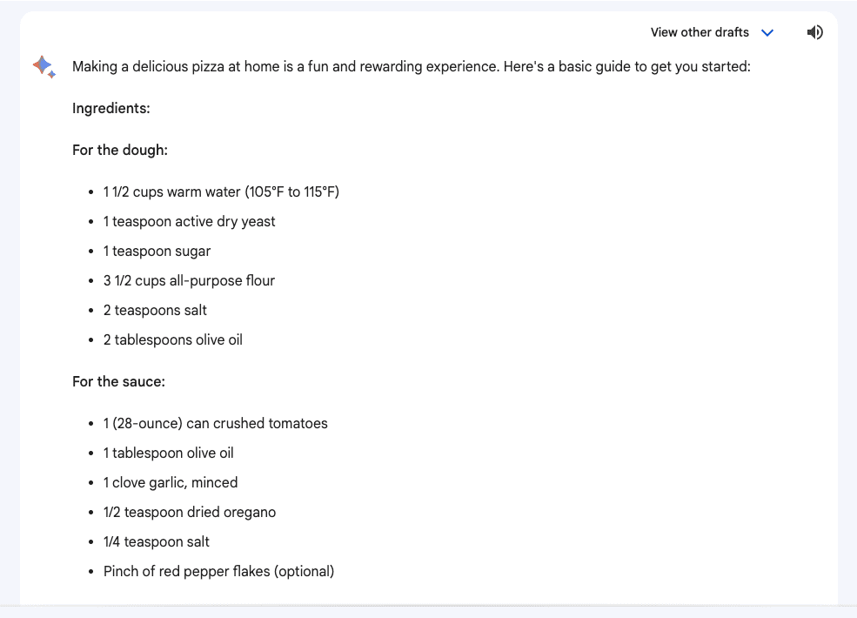
Task: Select the dried oregano ingredient line
Action: (x=190, y=512)
